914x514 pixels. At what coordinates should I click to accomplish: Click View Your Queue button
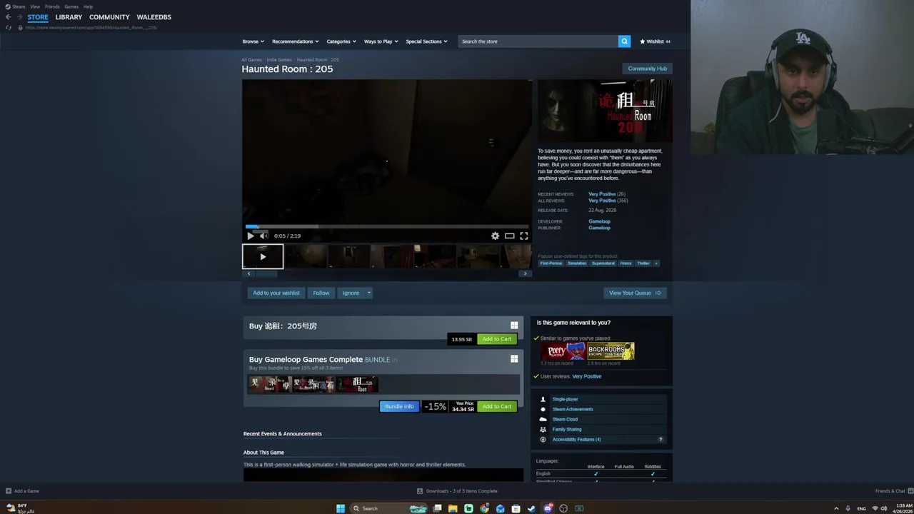(x=635, y=293)
